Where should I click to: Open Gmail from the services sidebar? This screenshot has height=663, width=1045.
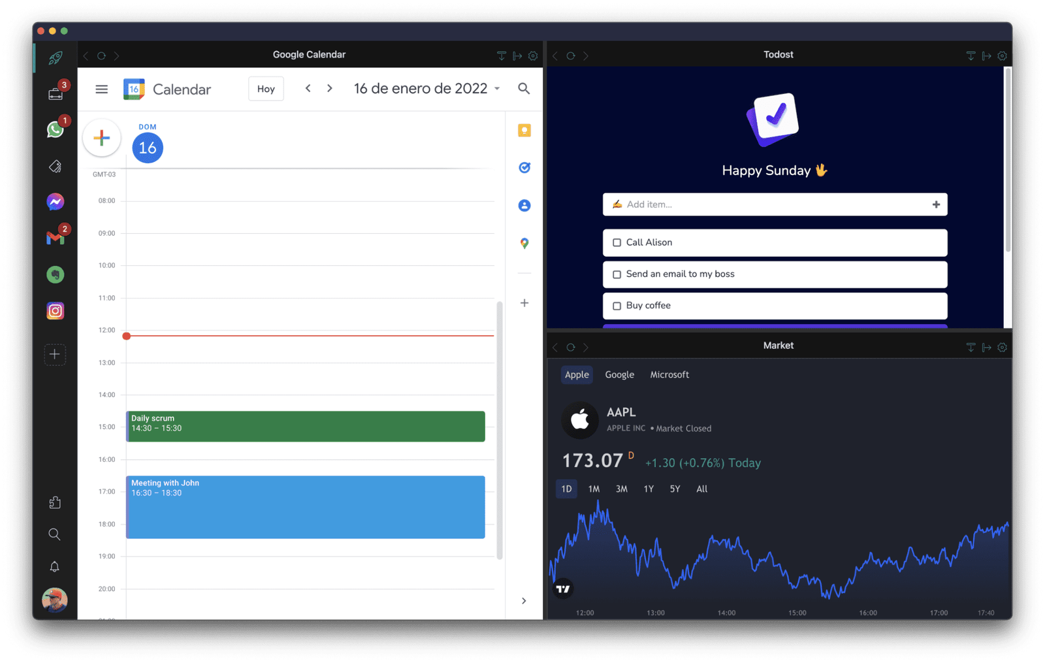(x=55, y=238)
